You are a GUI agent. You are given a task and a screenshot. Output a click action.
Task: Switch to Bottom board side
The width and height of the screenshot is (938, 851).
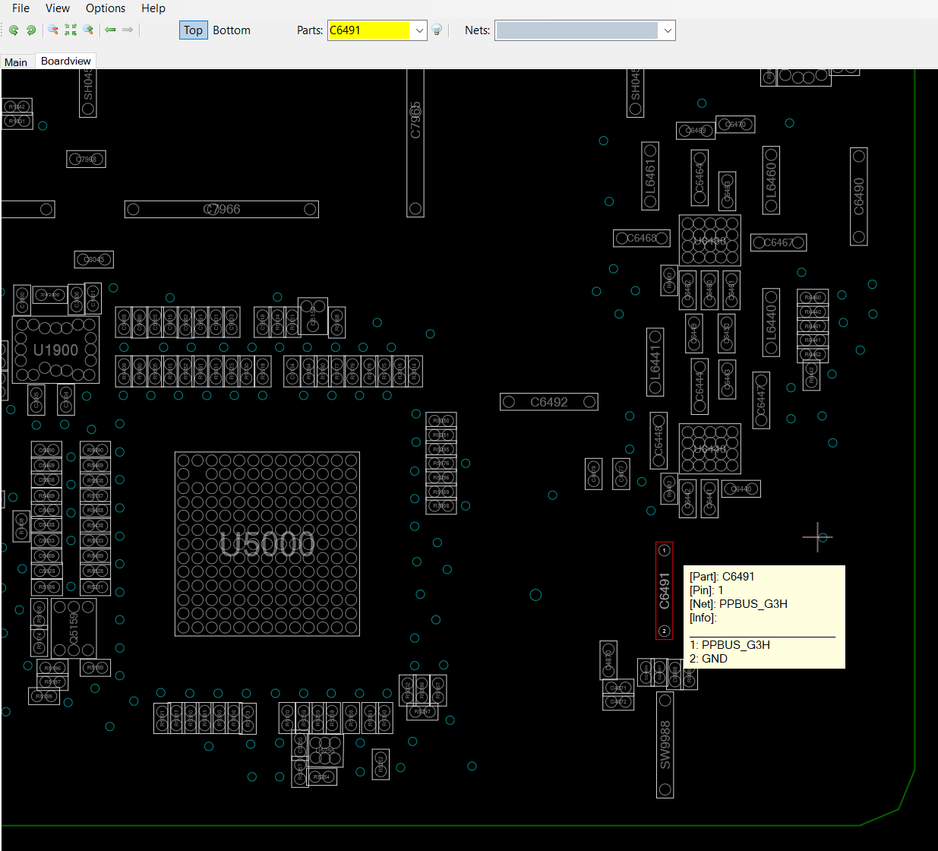(x=232, y=30)
